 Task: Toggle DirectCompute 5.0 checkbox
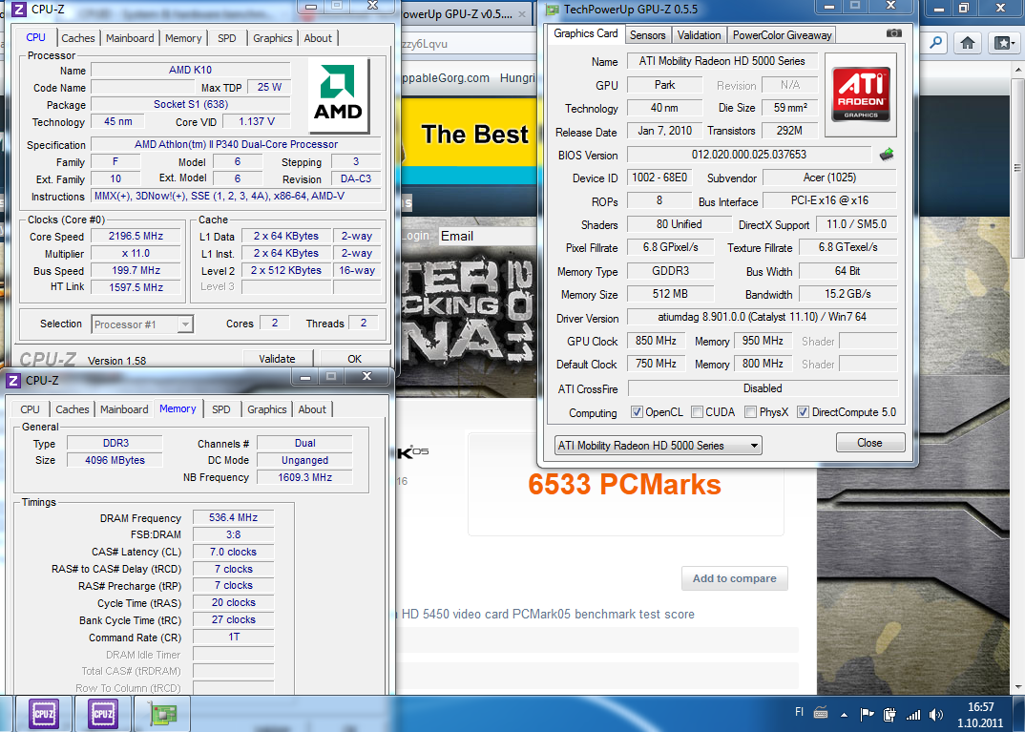(803, 411)
